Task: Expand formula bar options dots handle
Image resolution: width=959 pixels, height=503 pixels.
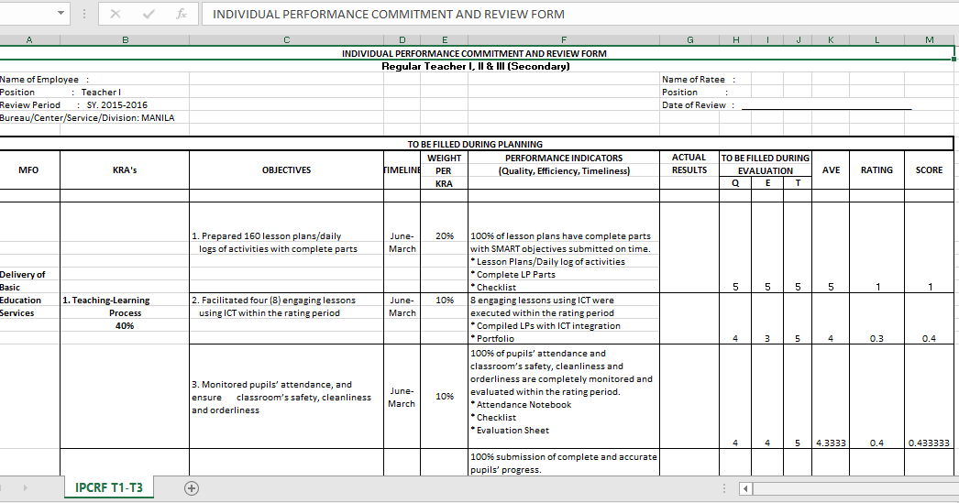Action: pos(83,14)
